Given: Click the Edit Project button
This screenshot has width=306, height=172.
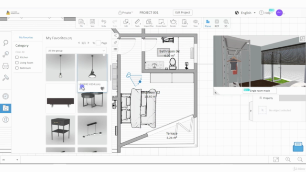Looking at the screenshot, I should point(183,12).
